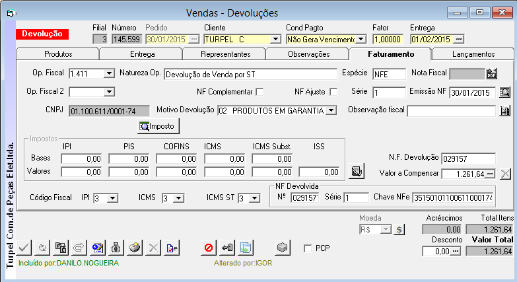Click the gray box icon near PCP
Viewport: 517px width, 282px height.
(283, 248)
